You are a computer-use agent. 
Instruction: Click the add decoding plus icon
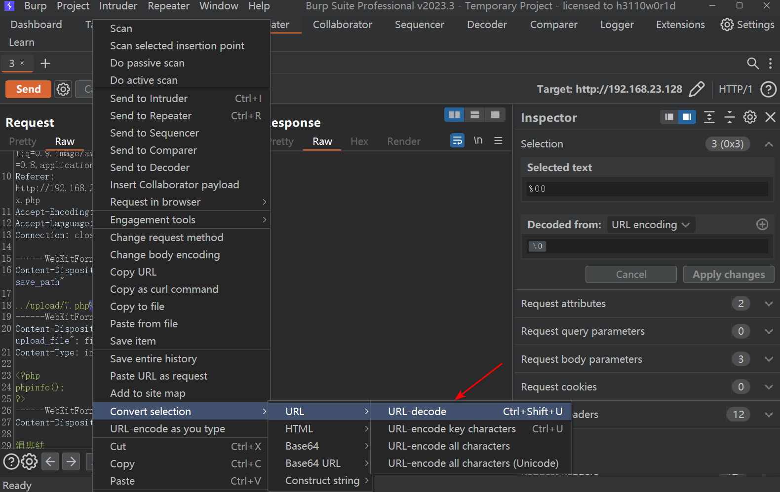762,225
